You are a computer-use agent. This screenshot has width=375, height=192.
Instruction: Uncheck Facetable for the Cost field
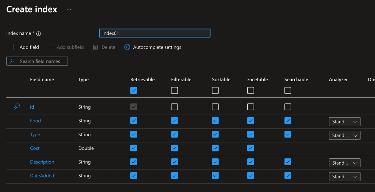[250, 148]
